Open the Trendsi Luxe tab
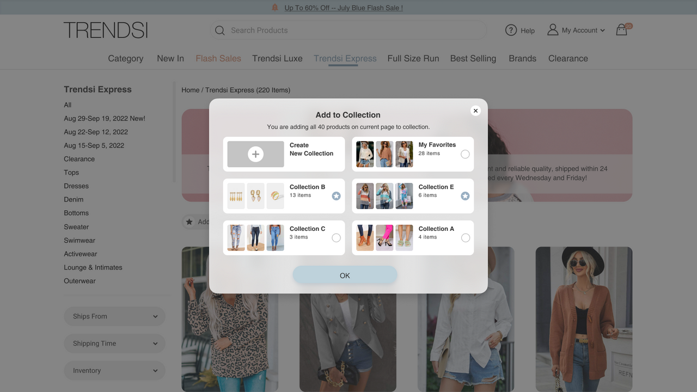 [x=277, y=58]
